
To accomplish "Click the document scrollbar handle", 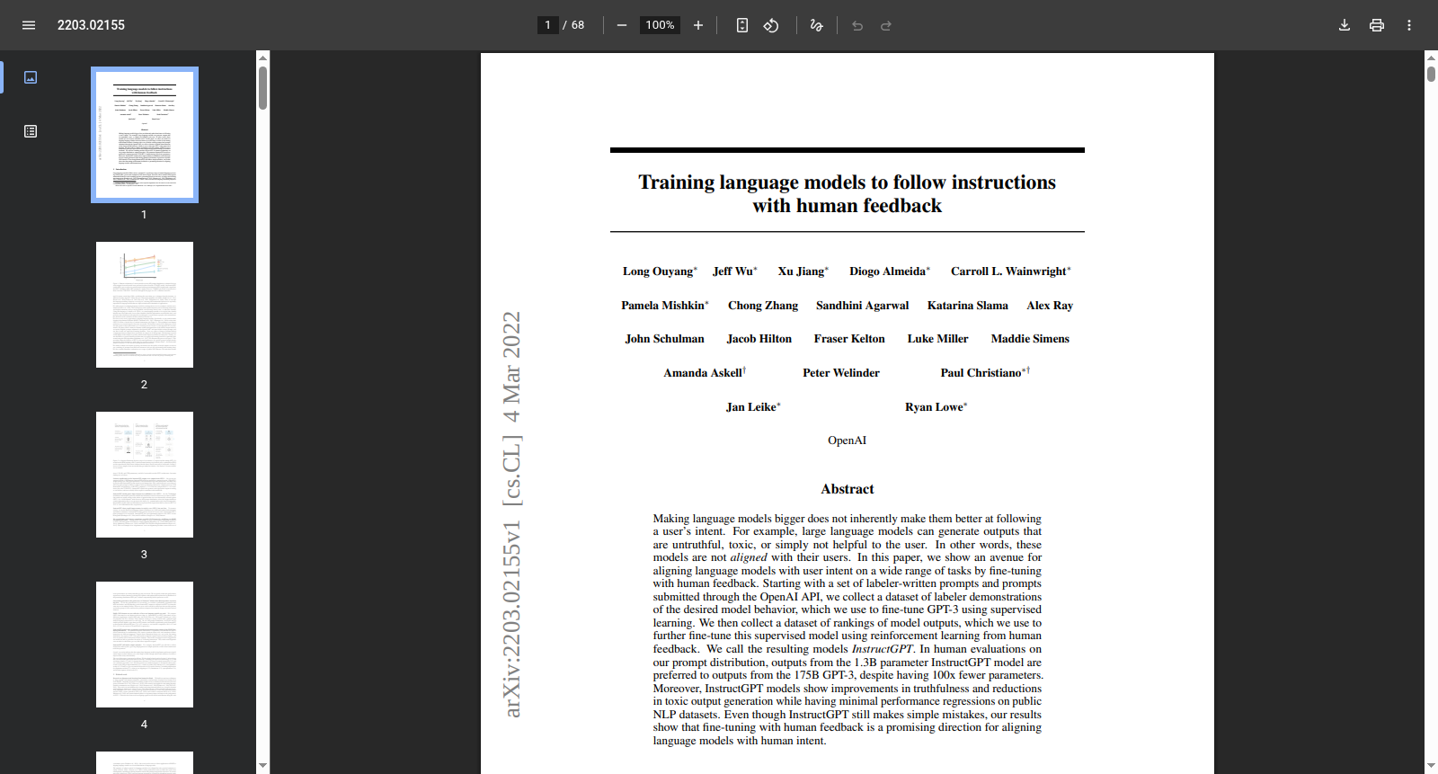I will (x=1431, y=75).
